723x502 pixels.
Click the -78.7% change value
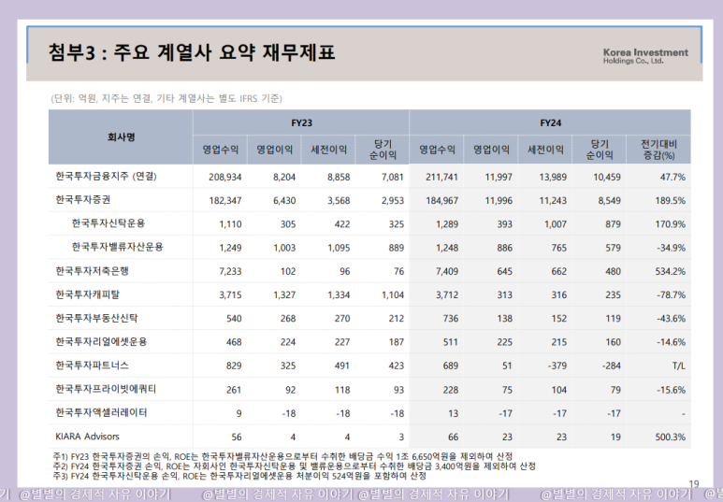coord(672,295)
